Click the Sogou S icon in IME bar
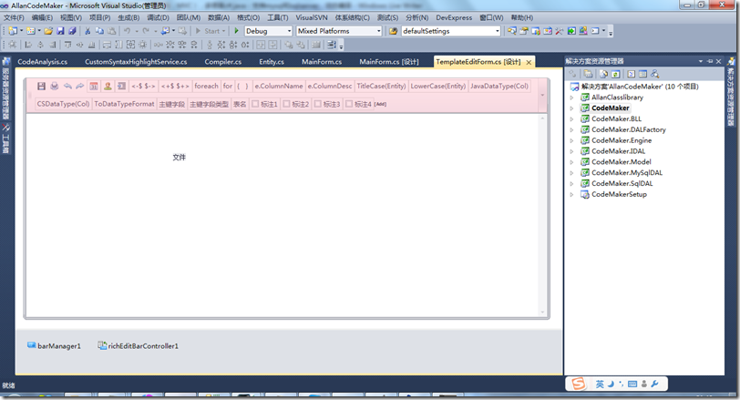Viewport: 740px width, 400px height. (578, 384)
